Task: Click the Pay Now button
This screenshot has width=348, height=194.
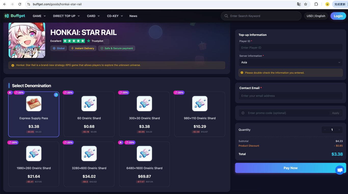Action: [291, 168]
